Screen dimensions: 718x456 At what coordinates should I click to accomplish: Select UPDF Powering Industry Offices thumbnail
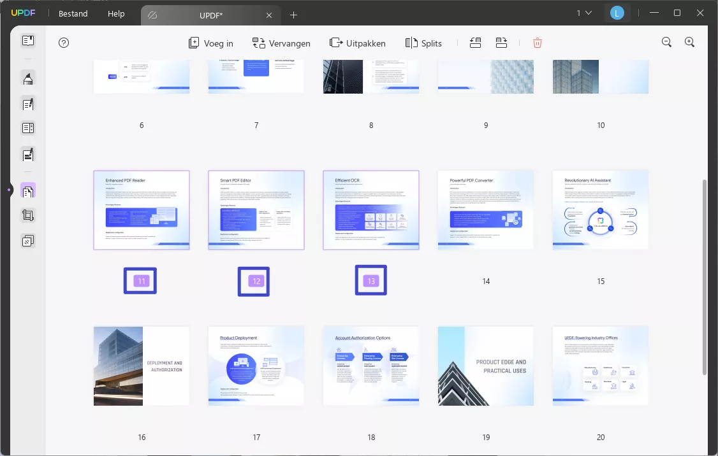[x=601, y=366]
